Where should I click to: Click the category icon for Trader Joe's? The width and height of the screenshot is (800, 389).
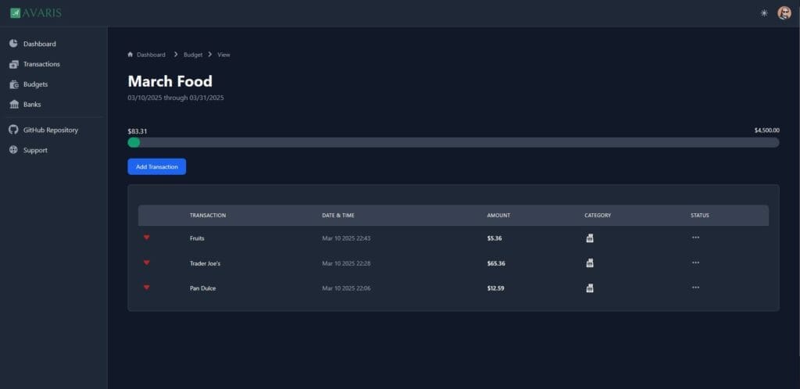tap(590, 263)
